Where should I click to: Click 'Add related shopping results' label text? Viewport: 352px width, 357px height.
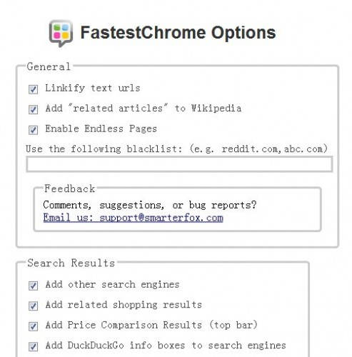tap(124, 305)
